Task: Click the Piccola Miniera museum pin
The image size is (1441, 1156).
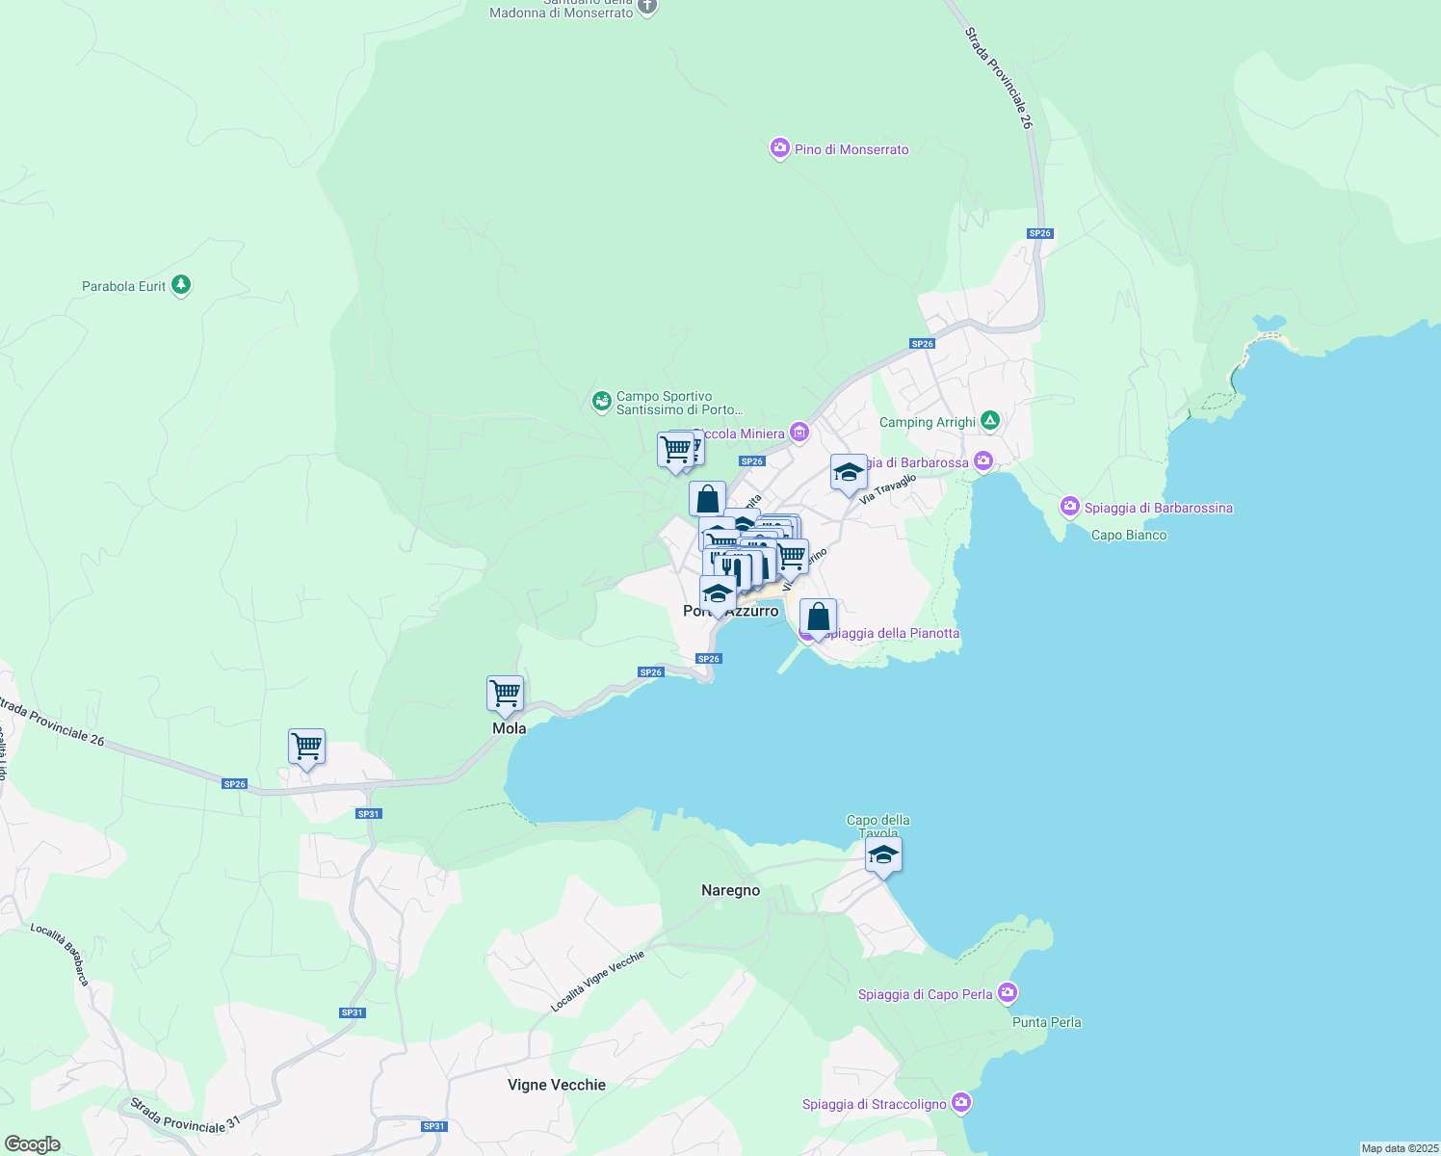Action: [x=799, y=433]
